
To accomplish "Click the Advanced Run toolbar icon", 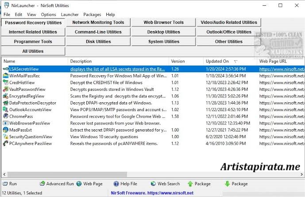I will [x=42, y=184].
